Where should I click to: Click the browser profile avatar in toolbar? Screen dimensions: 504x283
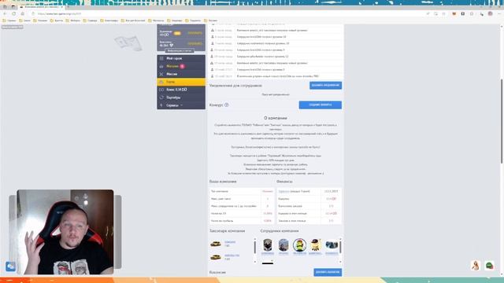[490, 14]
